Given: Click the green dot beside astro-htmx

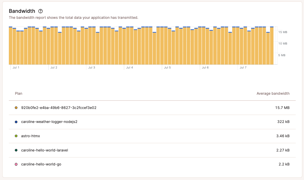Looking at the screenshot, I should [x=16, y=136].
